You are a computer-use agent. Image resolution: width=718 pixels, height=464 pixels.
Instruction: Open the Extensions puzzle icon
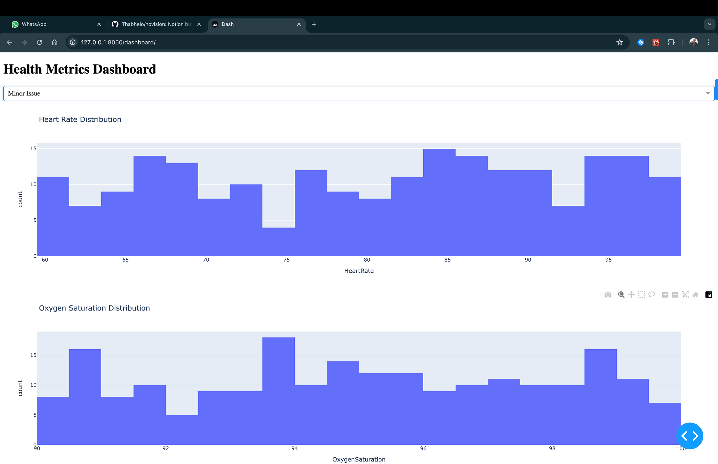[x=671, y=42]
